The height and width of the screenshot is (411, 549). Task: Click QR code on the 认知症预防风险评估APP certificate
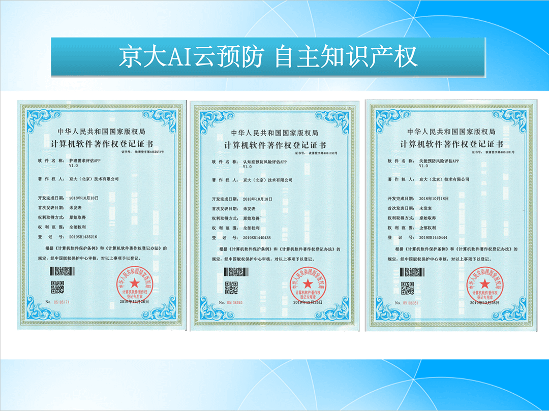(x=231, y=288)
